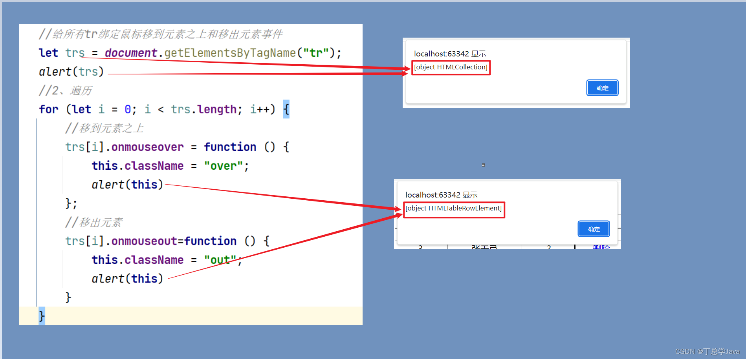The image size is (746, 359).
Task: Click the 'document.getElementsByTagName("tr")' code line
Action: [190, 53]
